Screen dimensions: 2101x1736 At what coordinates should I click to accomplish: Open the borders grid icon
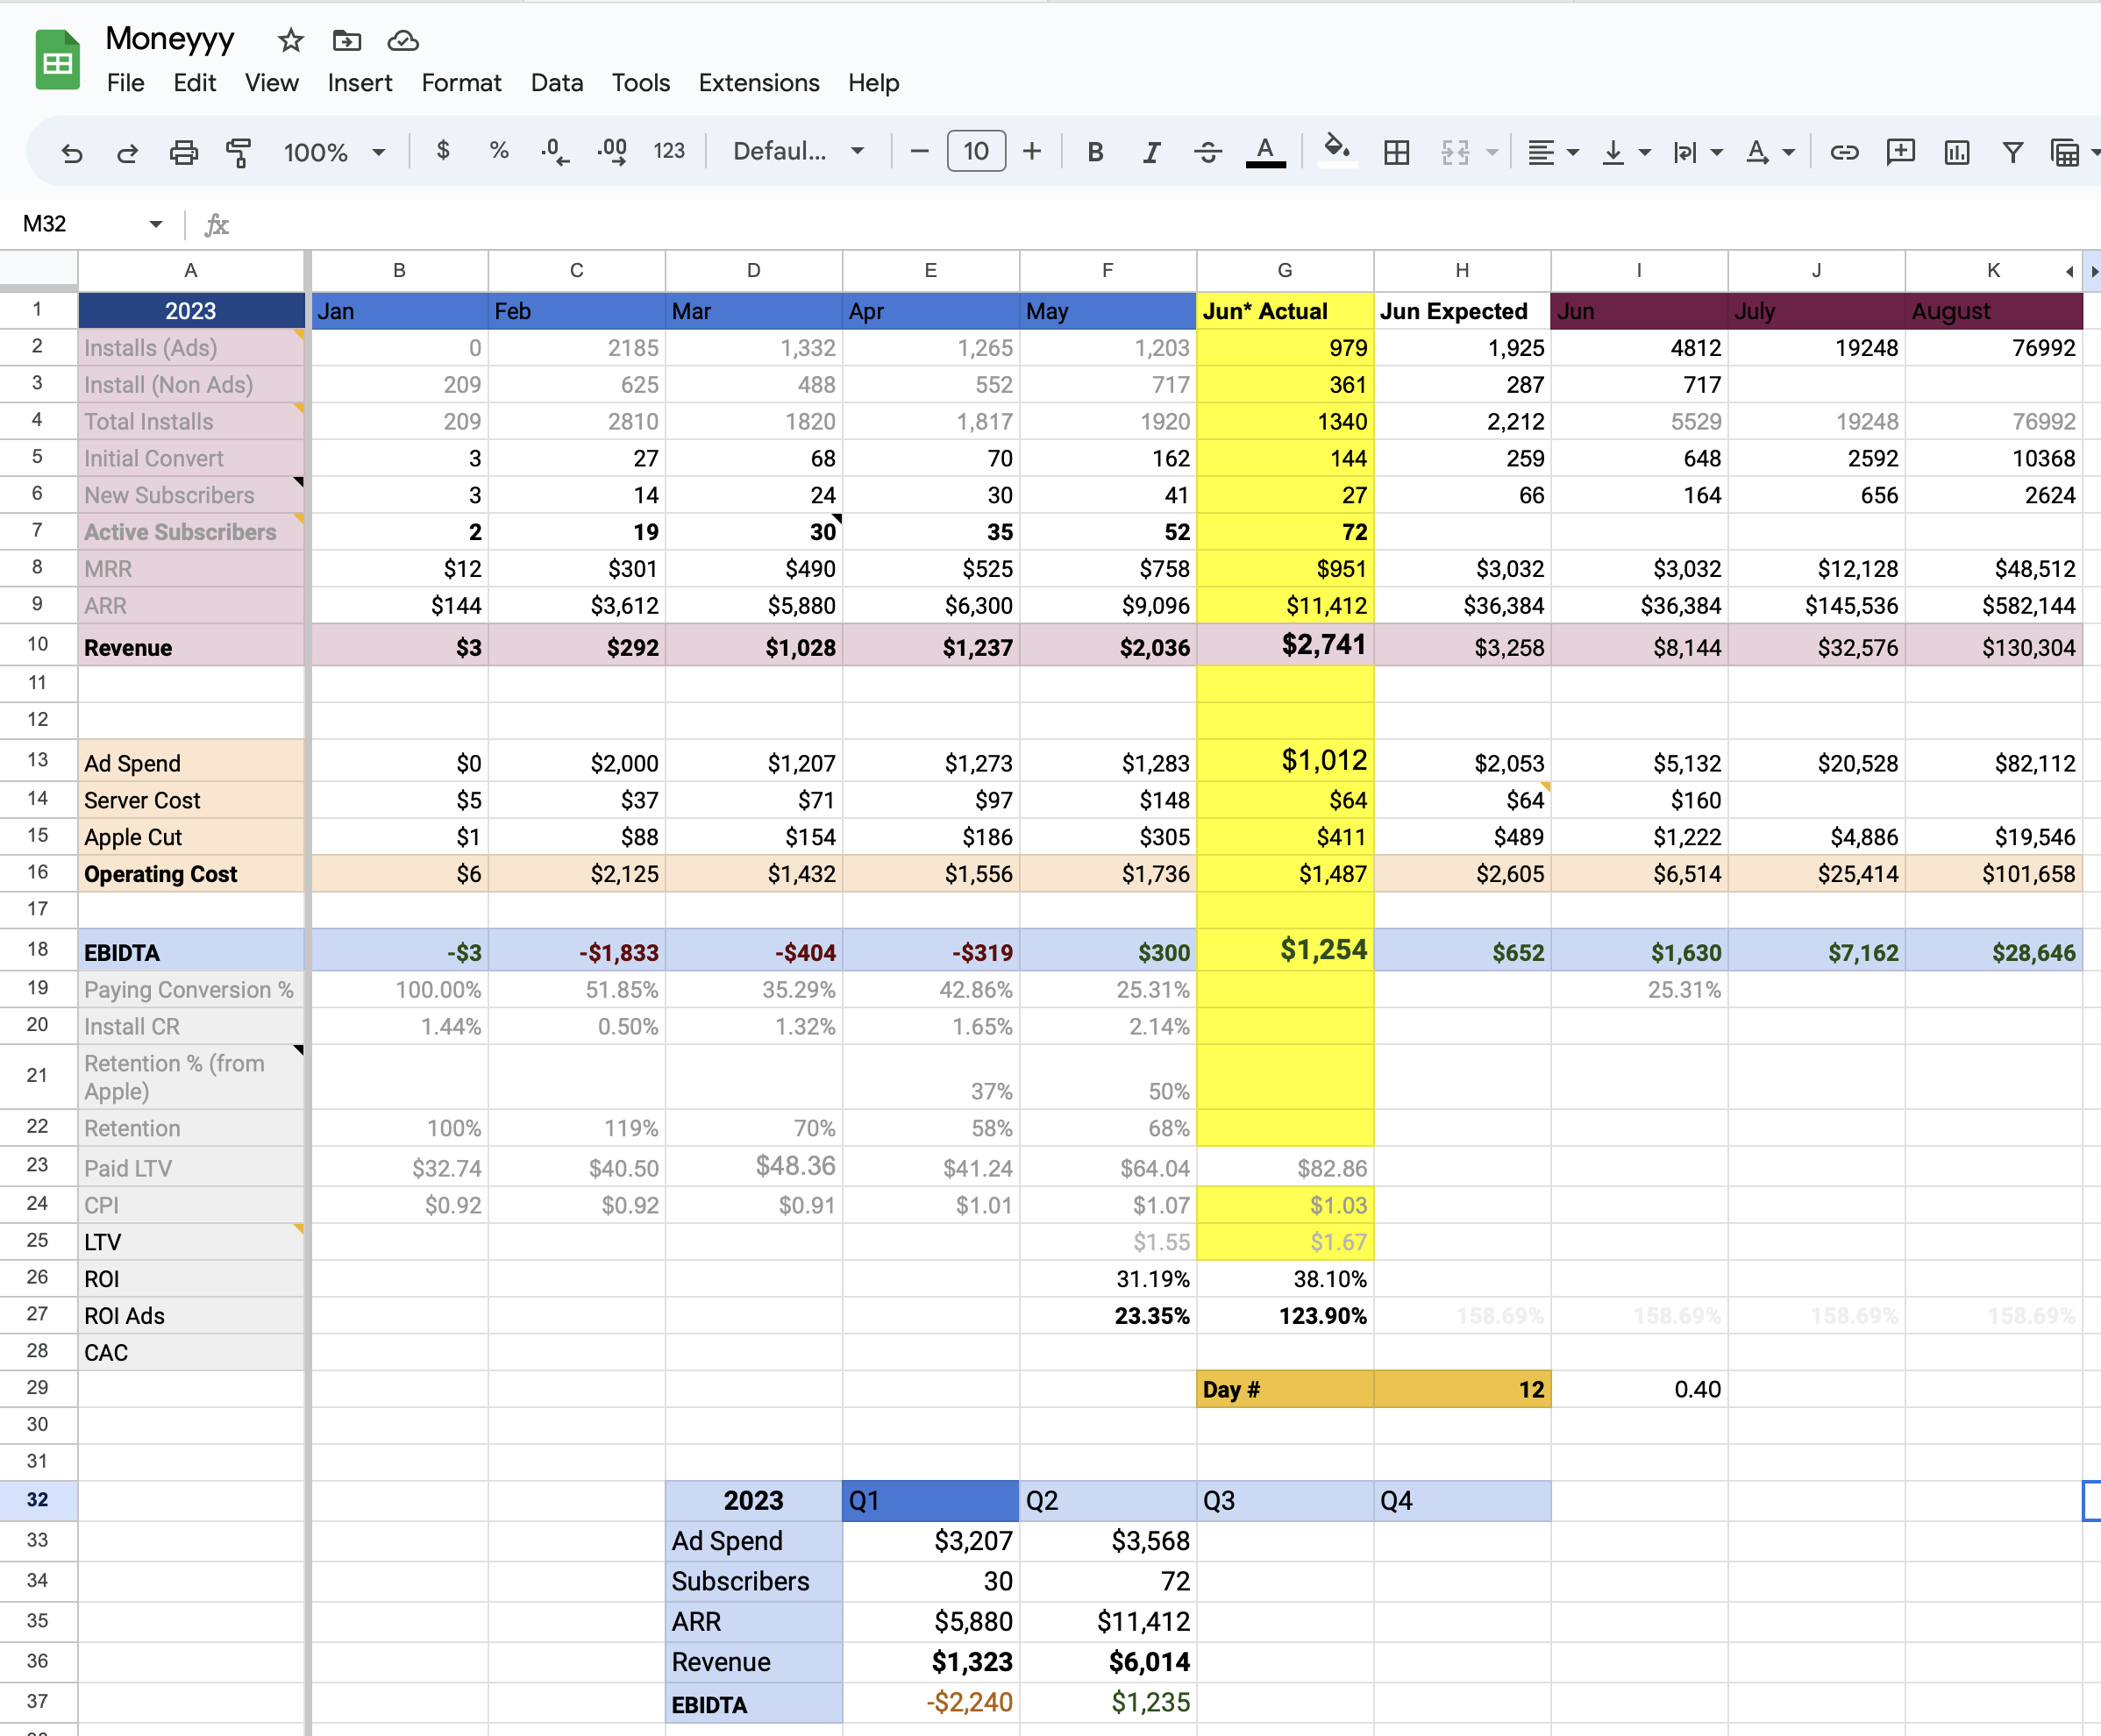pyautogui.click(x=1396, y=152)
